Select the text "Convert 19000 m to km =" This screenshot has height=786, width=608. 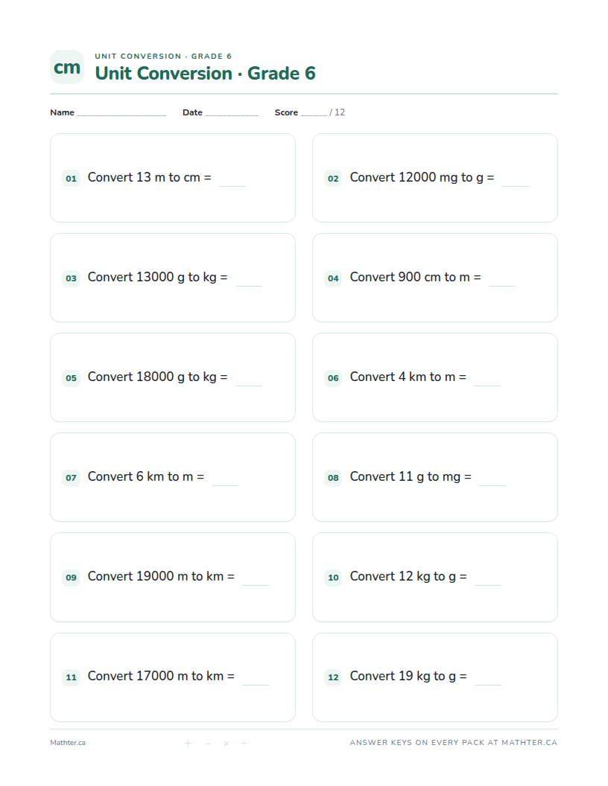(161, 576)
